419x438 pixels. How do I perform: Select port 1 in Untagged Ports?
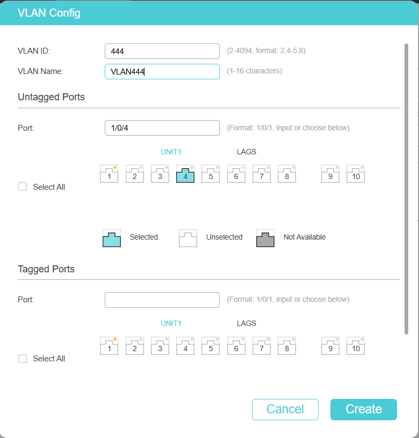[x=109, y=174]
